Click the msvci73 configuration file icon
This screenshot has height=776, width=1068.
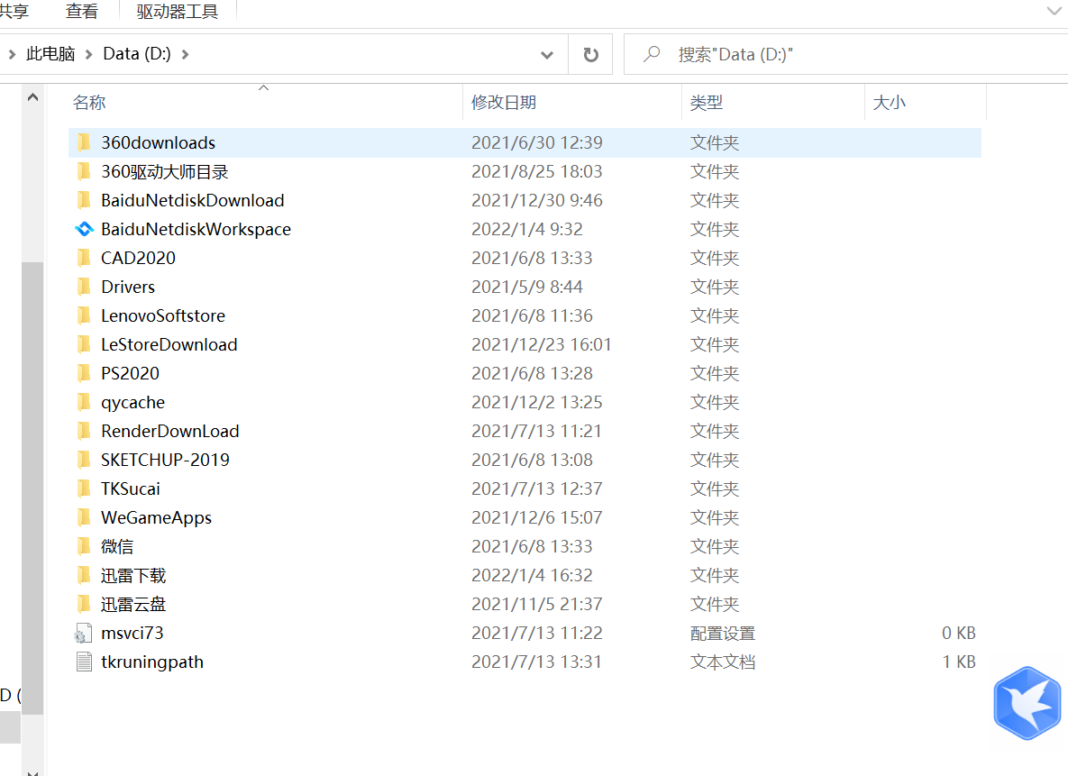84,634
